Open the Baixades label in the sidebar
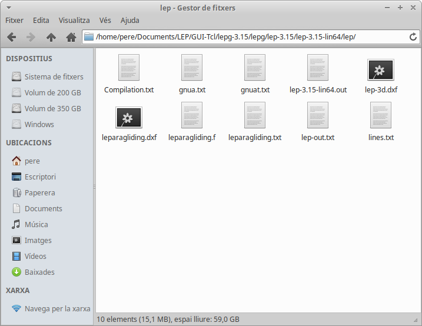Image resolution: width=422 pixels, height=326 pixels. coord(39,272)
